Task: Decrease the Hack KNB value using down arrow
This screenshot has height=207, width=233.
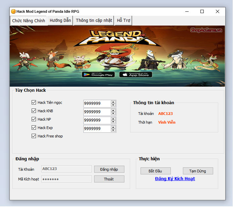Action: 113,114
